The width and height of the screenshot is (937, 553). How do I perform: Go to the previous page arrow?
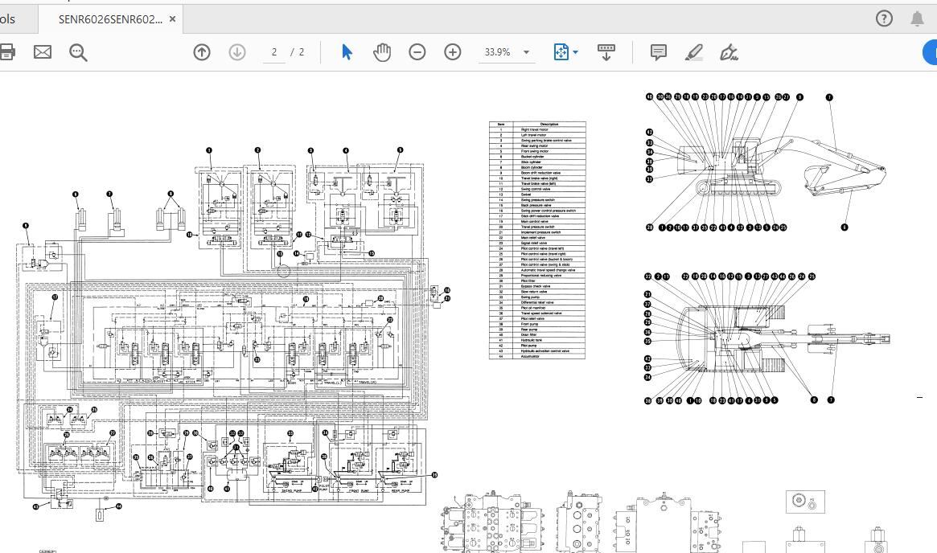click(x=202, y=52)
